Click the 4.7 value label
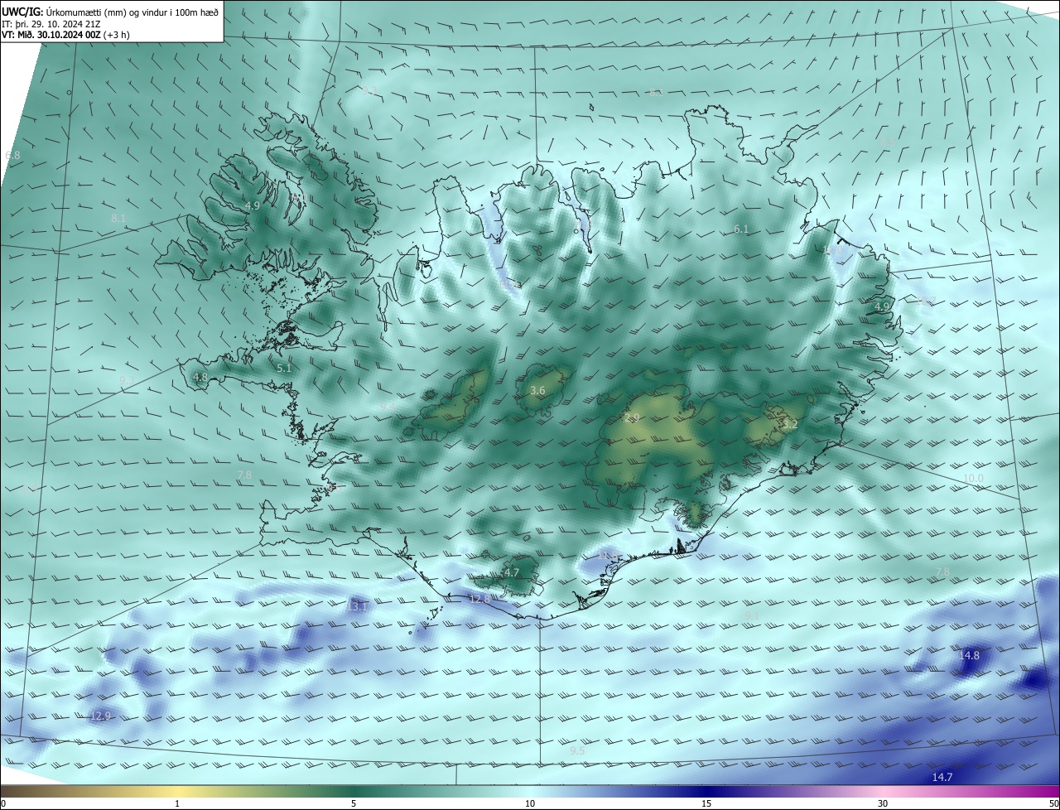The height and width of the screenshot is (810, 1060). click(512, 572)
